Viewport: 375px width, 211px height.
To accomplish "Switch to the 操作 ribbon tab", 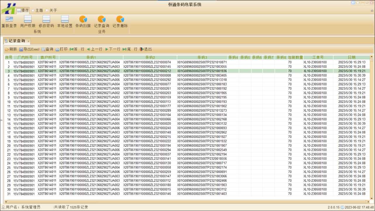I will click(x=23, y=10).
